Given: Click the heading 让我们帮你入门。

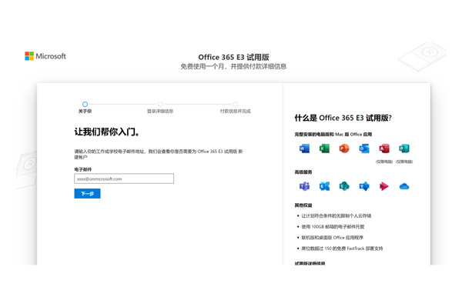Looking at the screenshot, I should pos(107,132).
